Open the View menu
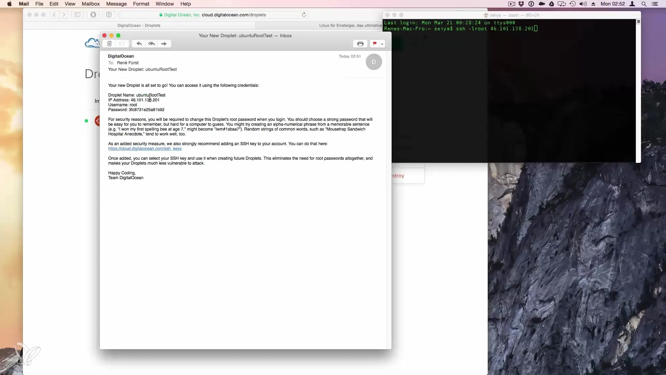 (x=70, y=4)
